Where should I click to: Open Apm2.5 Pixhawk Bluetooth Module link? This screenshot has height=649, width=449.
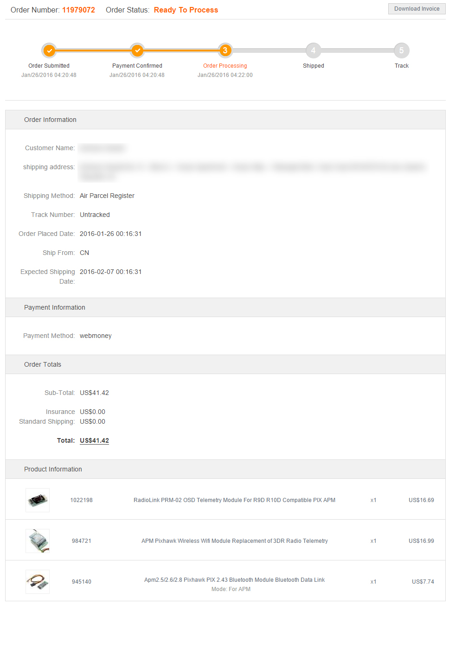point(234,580)
